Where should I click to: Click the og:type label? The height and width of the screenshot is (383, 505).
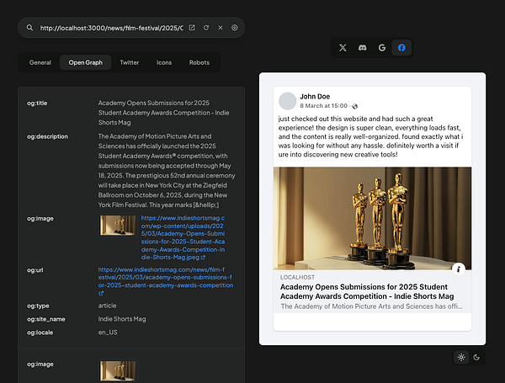click(38, 306)
